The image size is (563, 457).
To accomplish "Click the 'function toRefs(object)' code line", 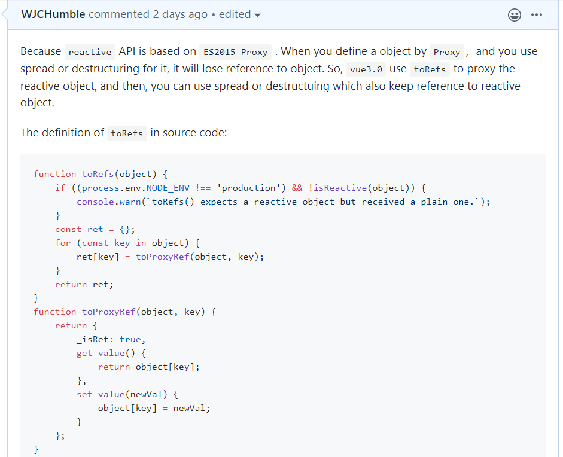I will pos(101,174).
